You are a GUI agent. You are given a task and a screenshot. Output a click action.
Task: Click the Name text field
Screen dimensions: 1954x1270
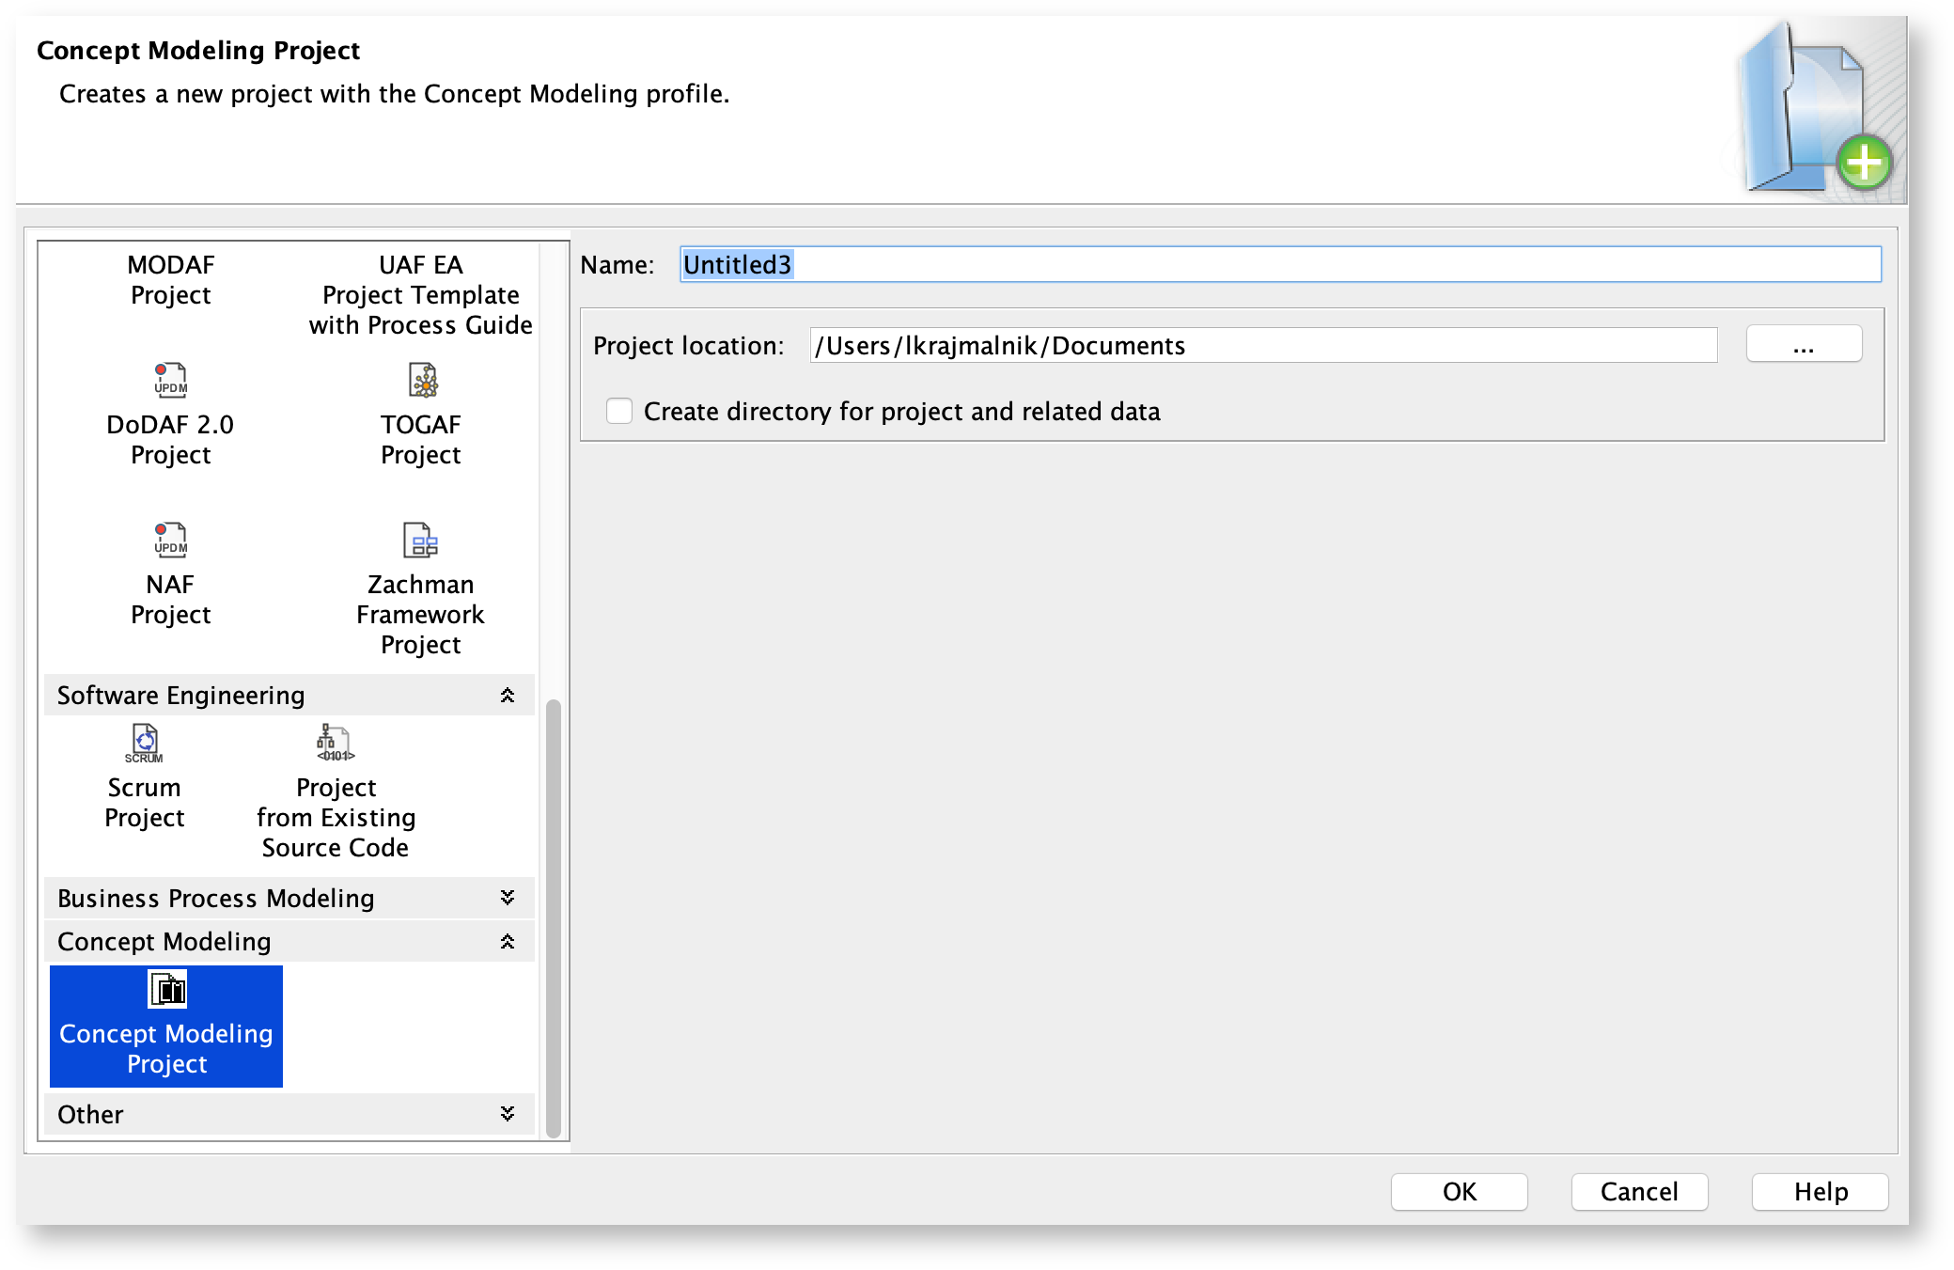(x=1278, y=265)
